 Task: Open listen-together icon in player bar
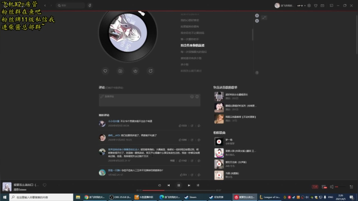pyautogui.click(x=324, y=187)
